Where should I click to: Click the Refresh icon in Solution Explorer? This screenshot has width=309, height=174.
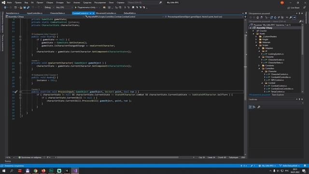275,17
